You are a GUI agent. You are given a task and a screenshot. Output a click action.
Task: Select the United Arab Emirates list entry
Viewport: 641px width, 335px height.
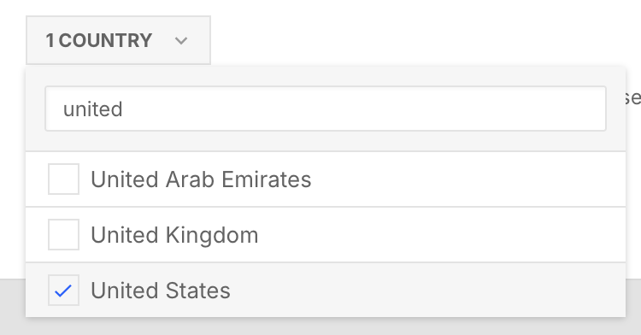tap(326, 179)
